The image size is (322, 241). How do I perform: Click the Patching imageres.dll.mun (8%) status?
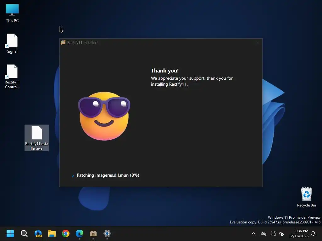[x=108, y=175]
